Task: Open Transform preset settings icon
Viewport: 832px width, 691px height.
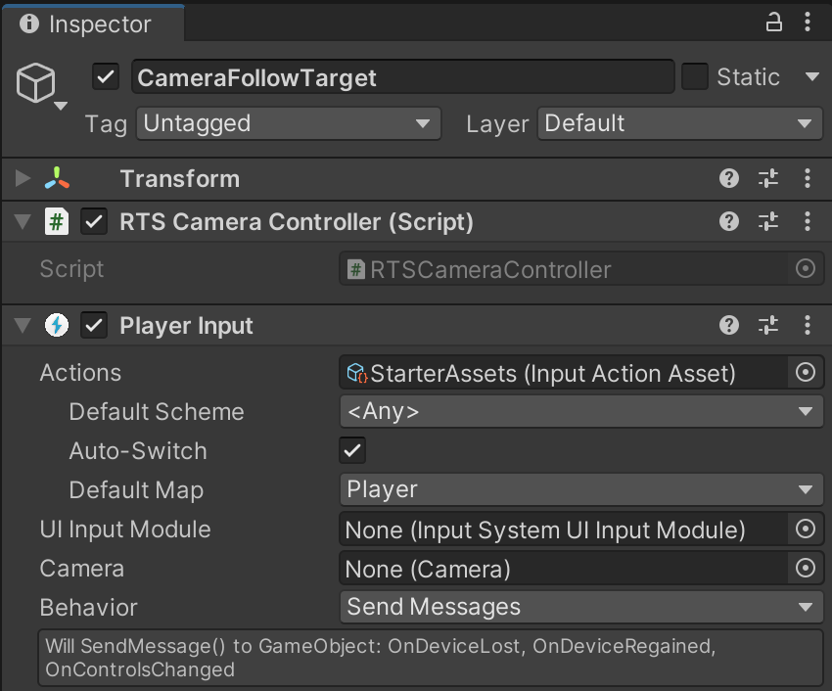Action: [x=768, y=178]
